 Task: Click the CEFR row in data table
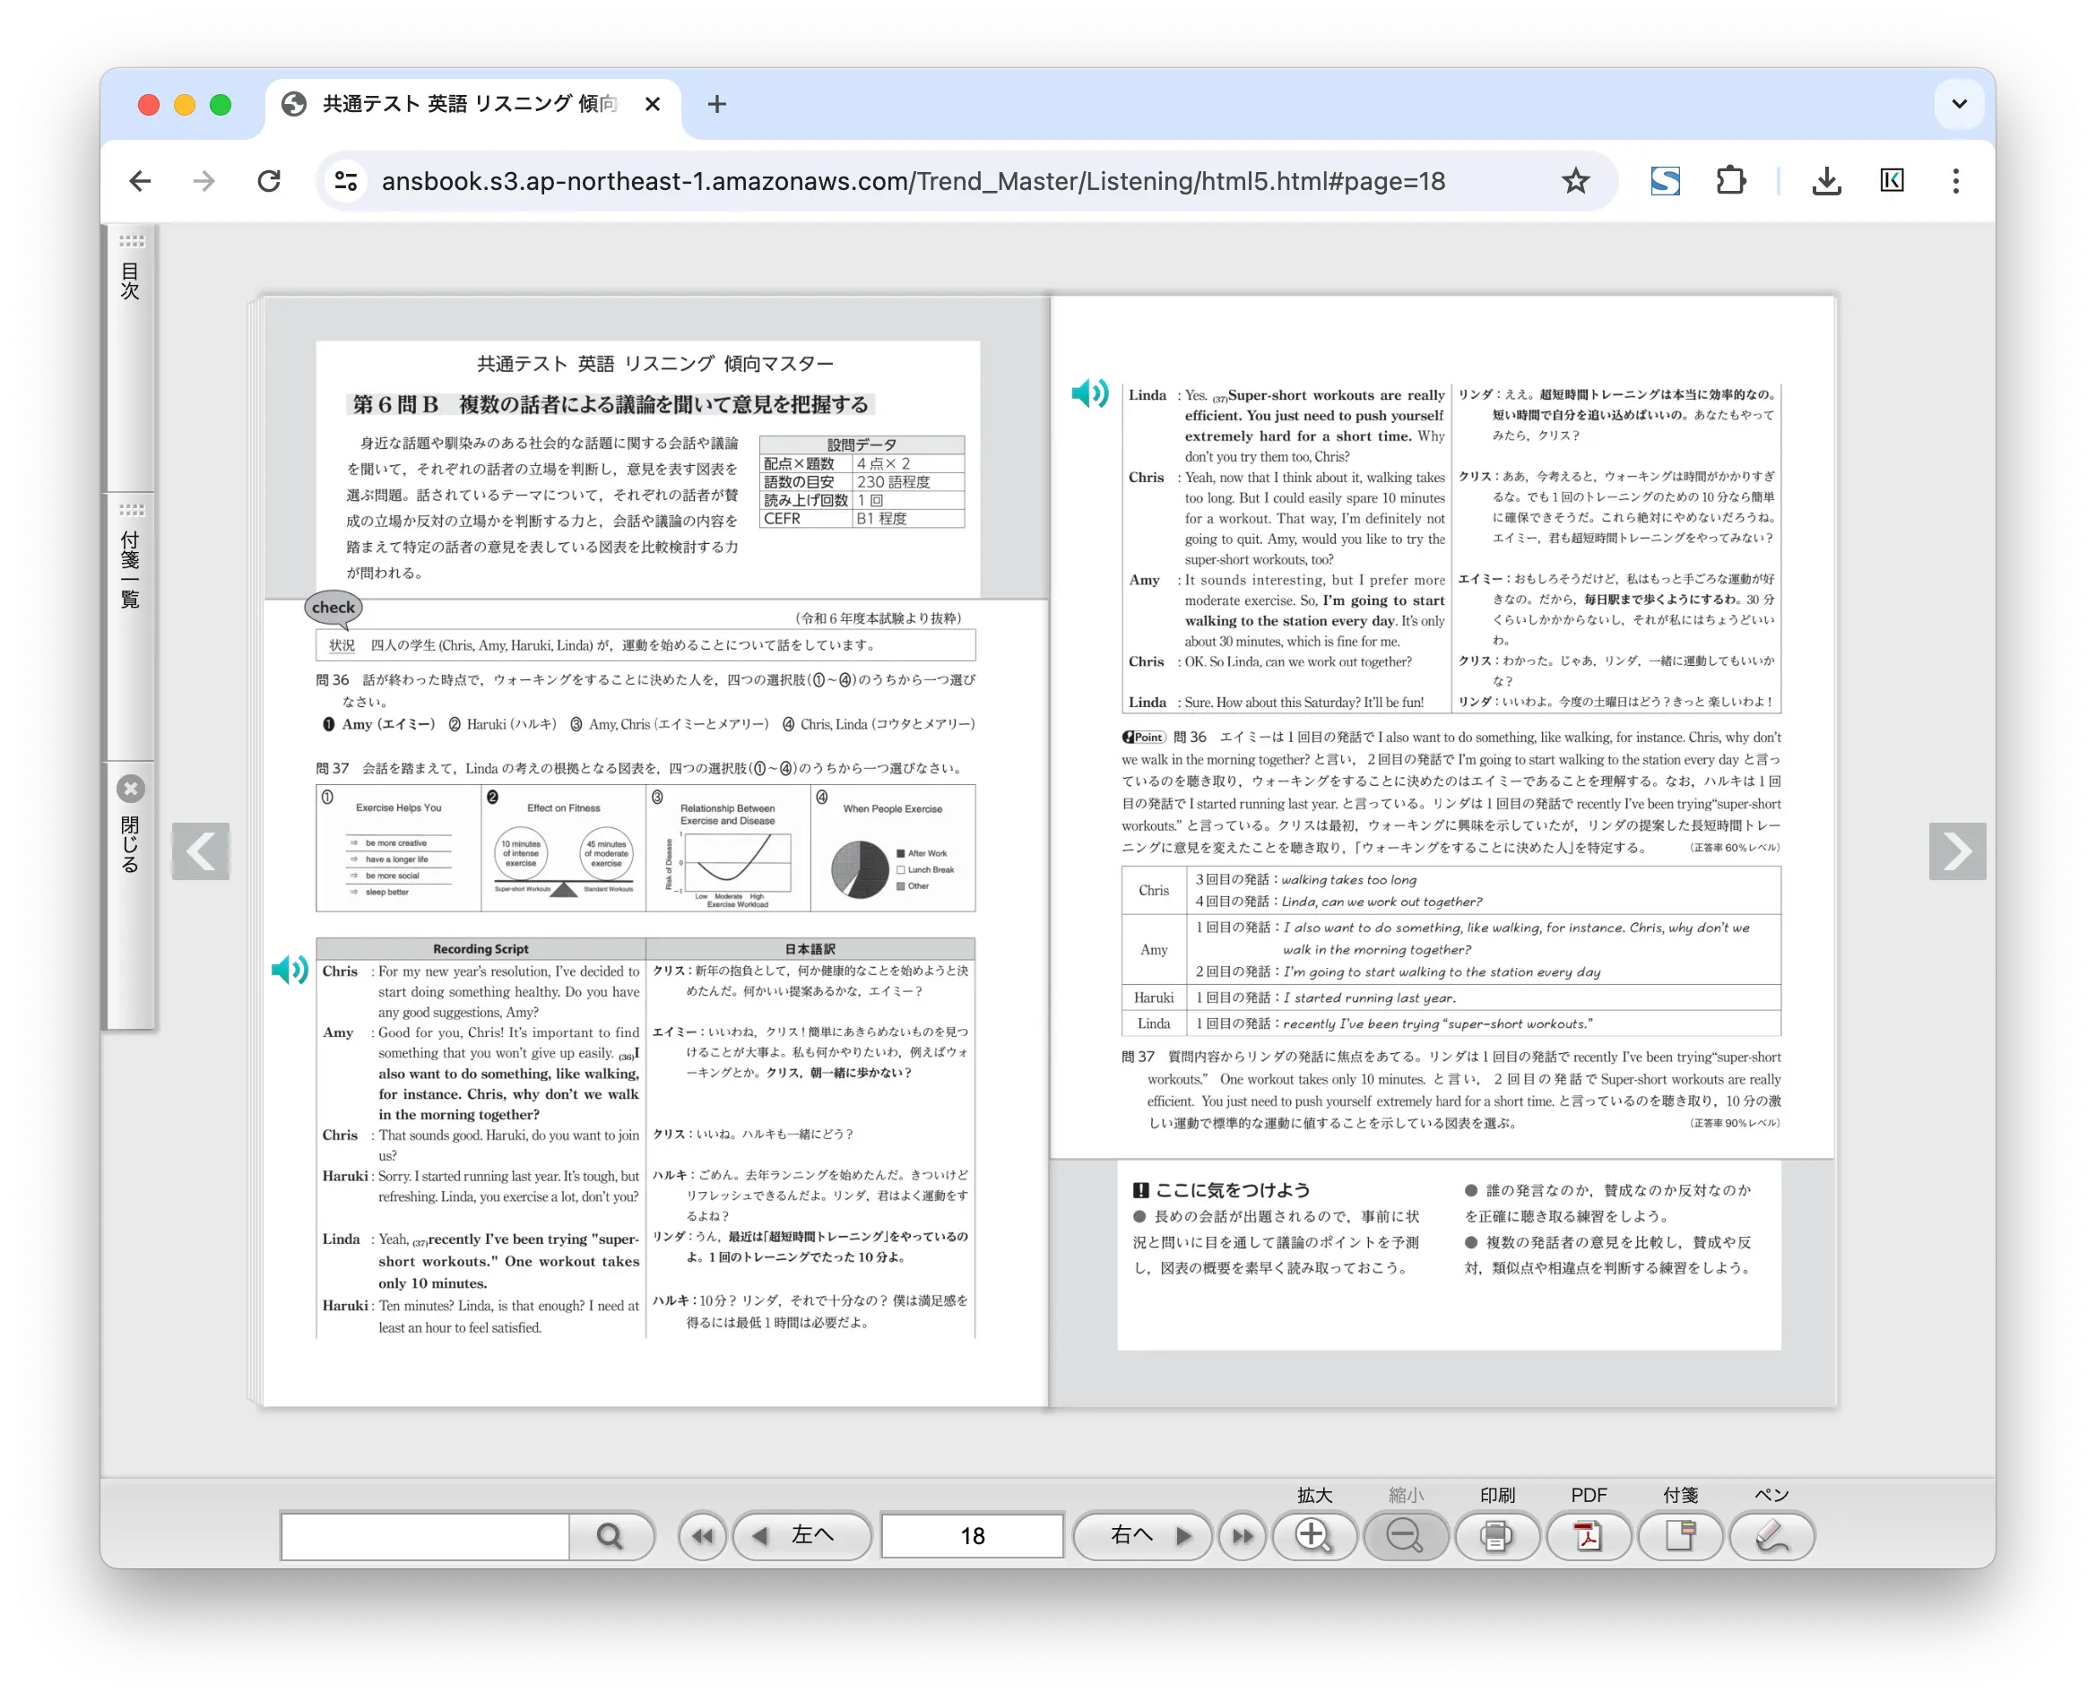(x=862, y=518)
